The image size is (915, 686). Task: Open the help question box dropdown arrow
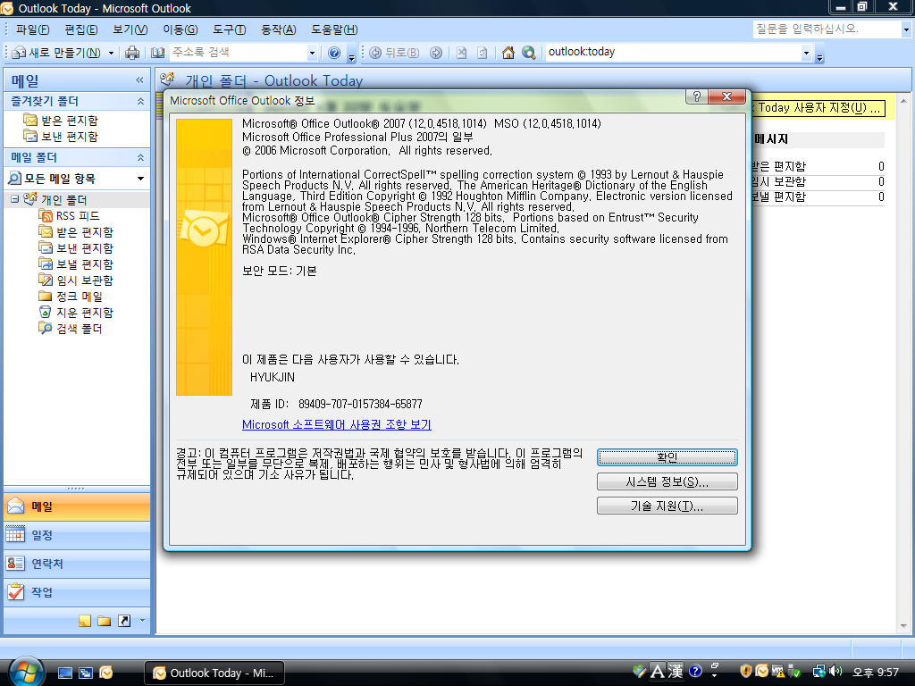(906, 29)
